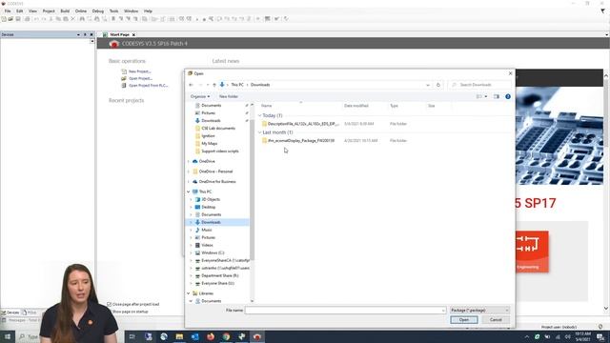Click the Save icon in CODESYS toolbar
610x343 pixels.
point(18,19)
